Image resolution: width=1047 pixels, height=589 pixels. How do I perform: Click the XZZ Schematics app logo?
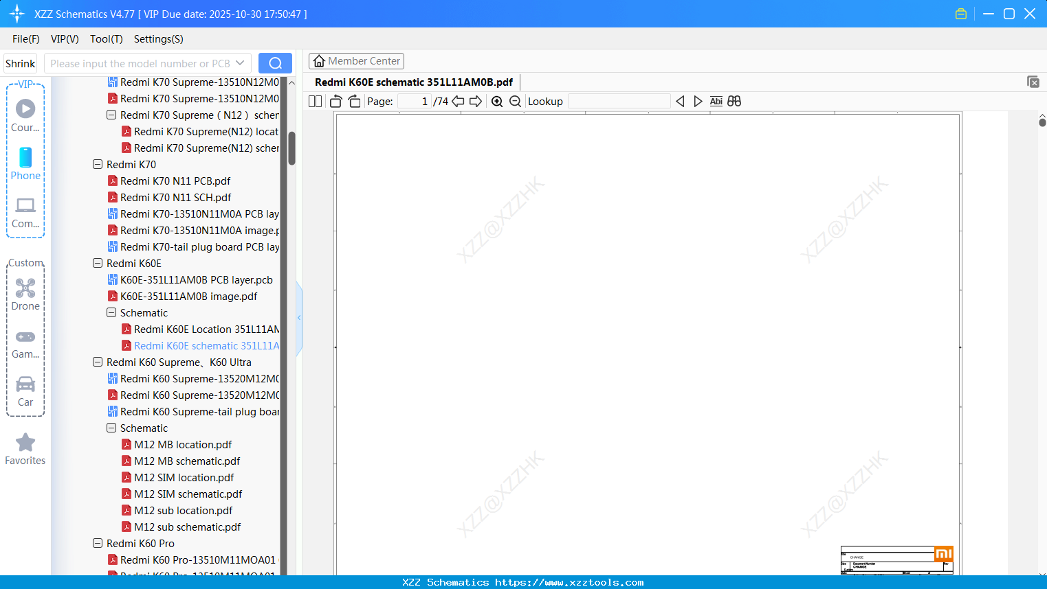[17, 14]
